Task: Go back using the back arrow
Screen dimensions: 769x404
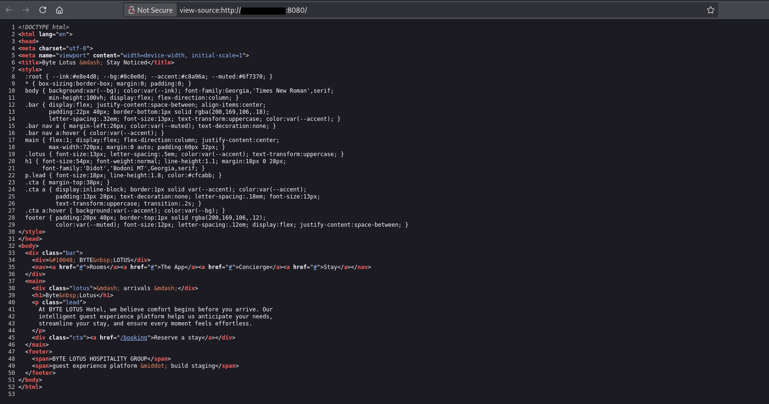Action: pos(9,10)
